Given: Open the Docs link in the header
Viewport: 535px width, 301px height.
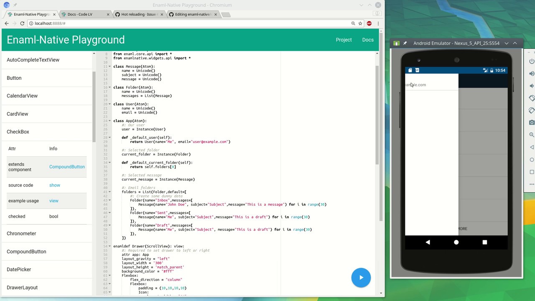Looking at the screenshot, I should coord(368,40).
